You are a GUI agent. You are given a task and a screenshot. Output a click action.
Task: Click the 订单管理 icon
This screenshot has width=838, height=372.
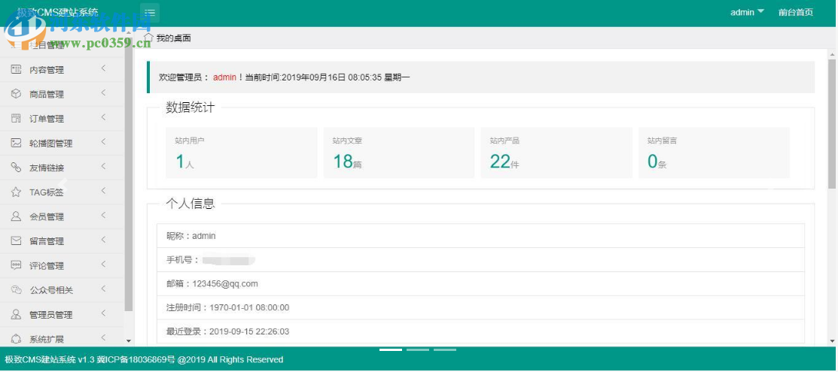coord(16,119)
